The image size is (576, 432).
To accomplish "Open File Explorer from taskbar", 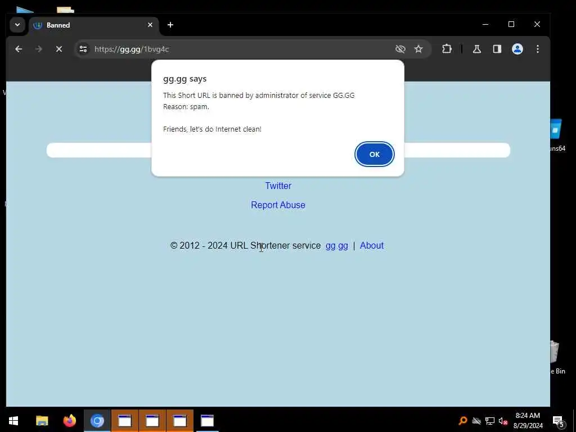I will point(42,421).
